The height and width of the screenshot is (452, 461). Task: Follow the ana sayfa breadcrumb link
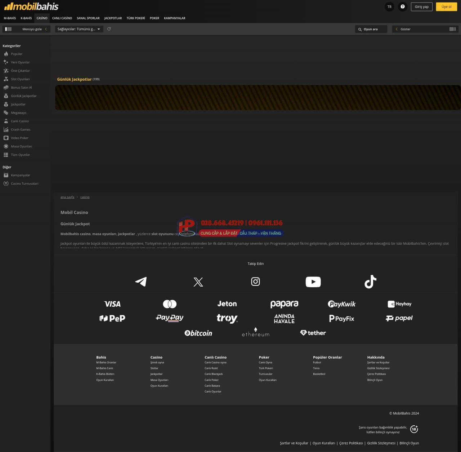point(67,197)
